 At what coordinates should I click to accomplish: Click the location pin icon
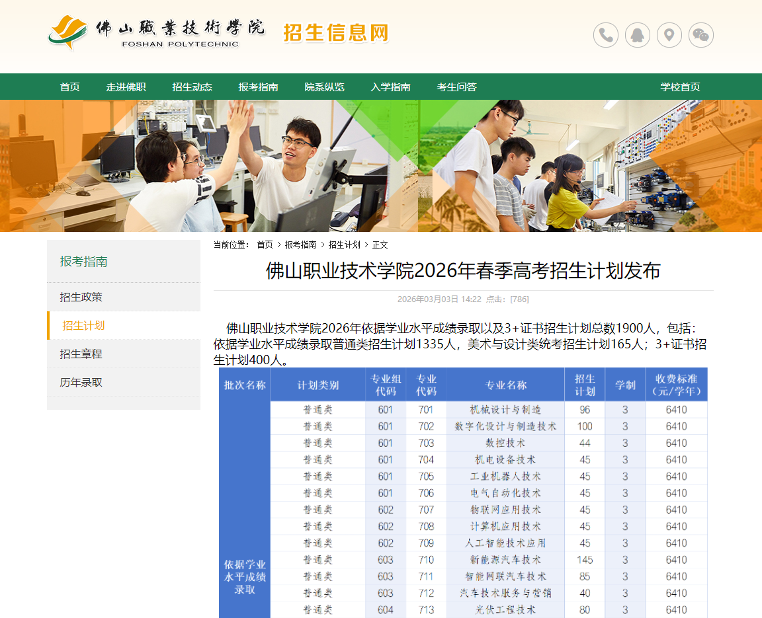[x=669, y=34]
